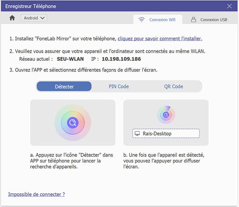Image resolution: width=239 pixels, height=207 pixels.
Task: Open the Android device type dropdown
Action: (x=35, y=18)
